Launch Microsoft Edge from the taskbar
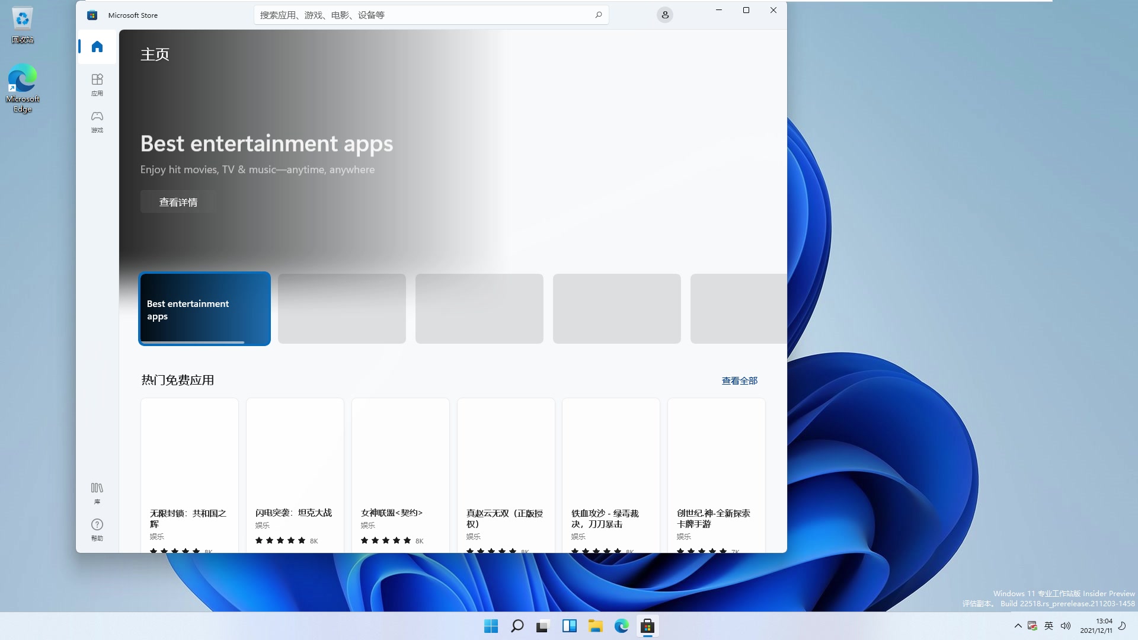The height and width of the screenshot is (640, 1138). point(622,626)
